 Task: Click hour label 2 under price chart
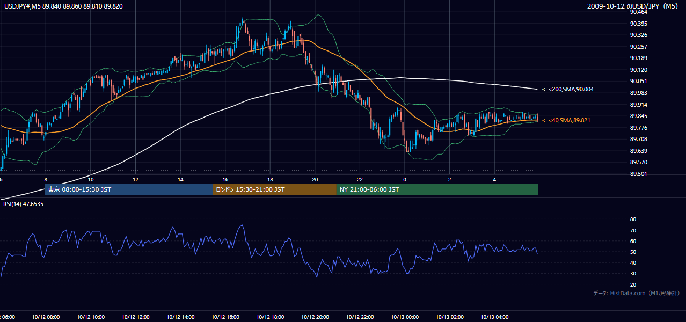(x=450, y=179)
